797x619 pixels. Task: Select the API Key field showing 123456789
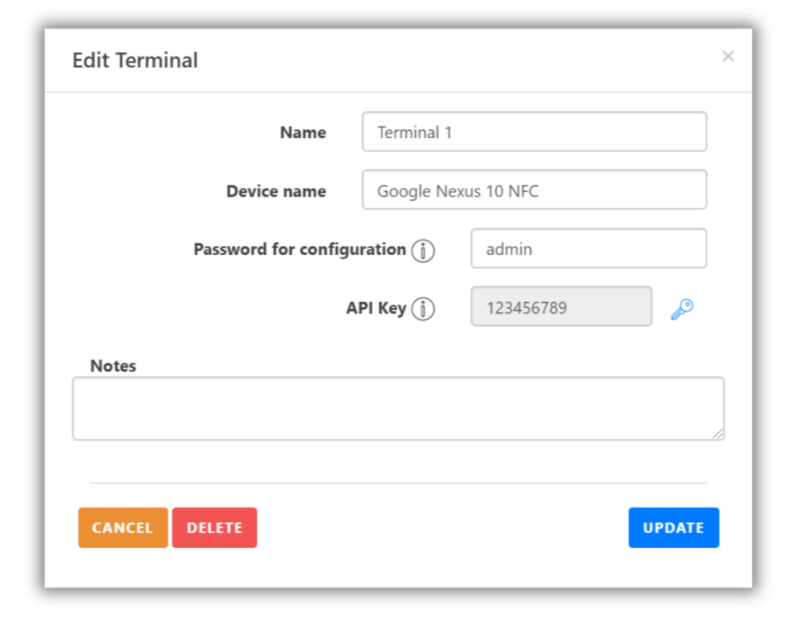(561, 308)
